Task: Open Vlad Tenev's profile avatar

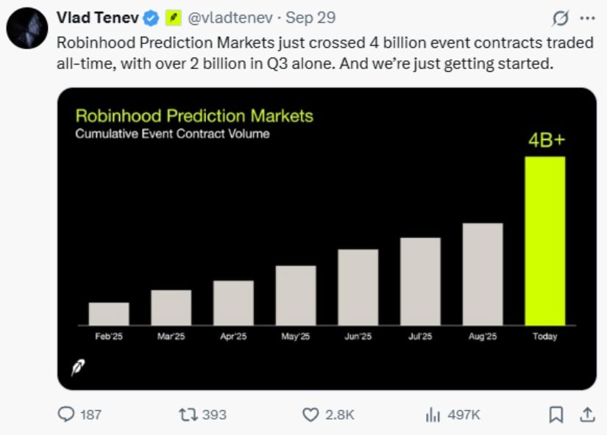Action: pyautogui.click(x=28, y=29)
